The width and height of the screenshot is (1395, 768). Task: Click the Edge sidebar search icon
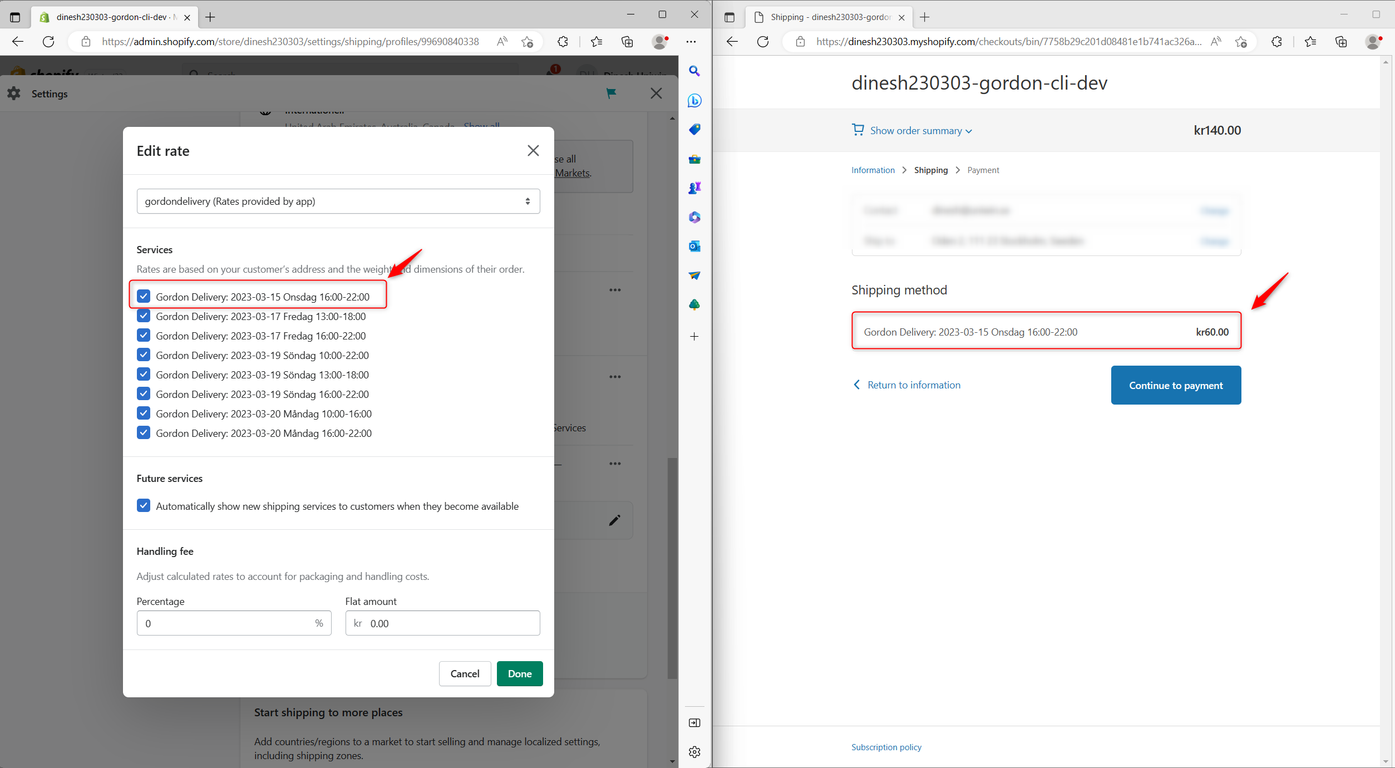click(x=694, y=71)
